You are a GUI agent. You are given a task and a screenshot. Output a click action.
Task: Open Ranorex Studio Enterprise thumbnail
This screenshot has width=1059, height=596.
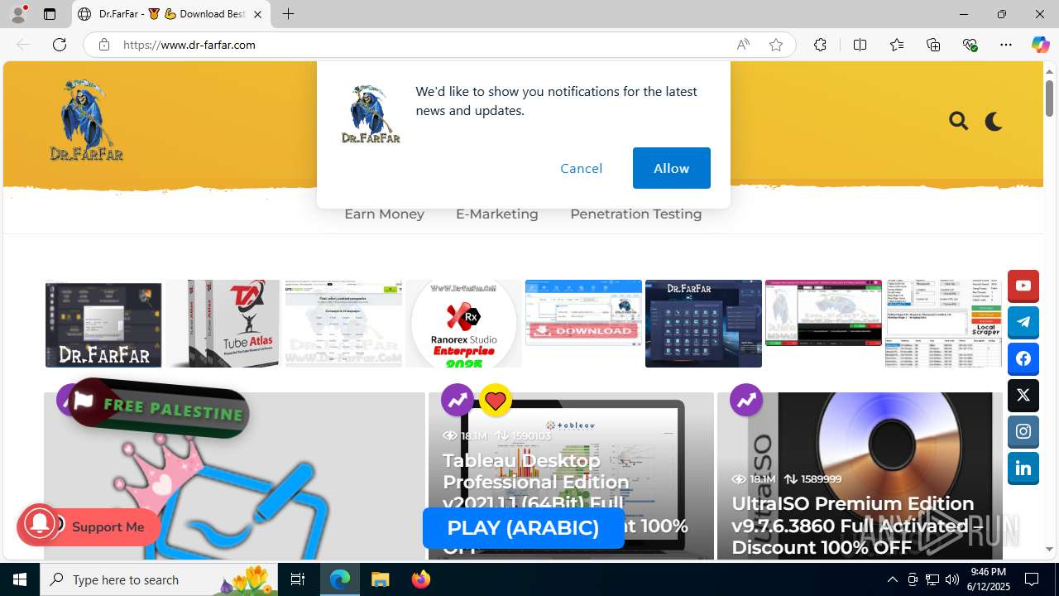(x=463, y=323)
